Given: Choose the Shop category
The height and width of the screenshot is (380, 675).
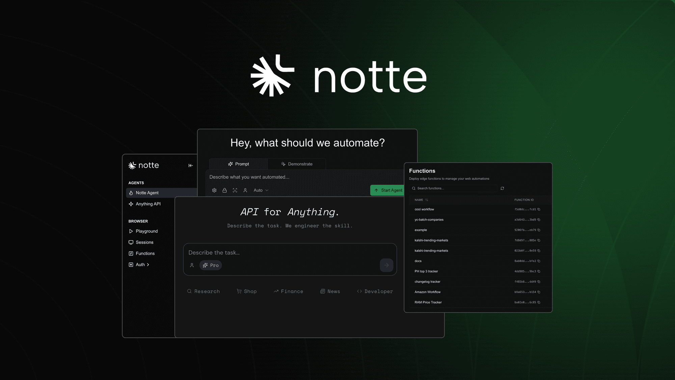Looking at the screenshot, I should pos(247,292).
